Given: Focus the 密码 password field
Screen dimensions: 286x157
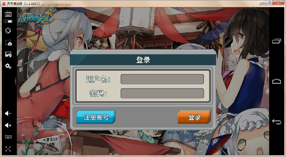Looking at the screenshot, I should tap(162, 93).
